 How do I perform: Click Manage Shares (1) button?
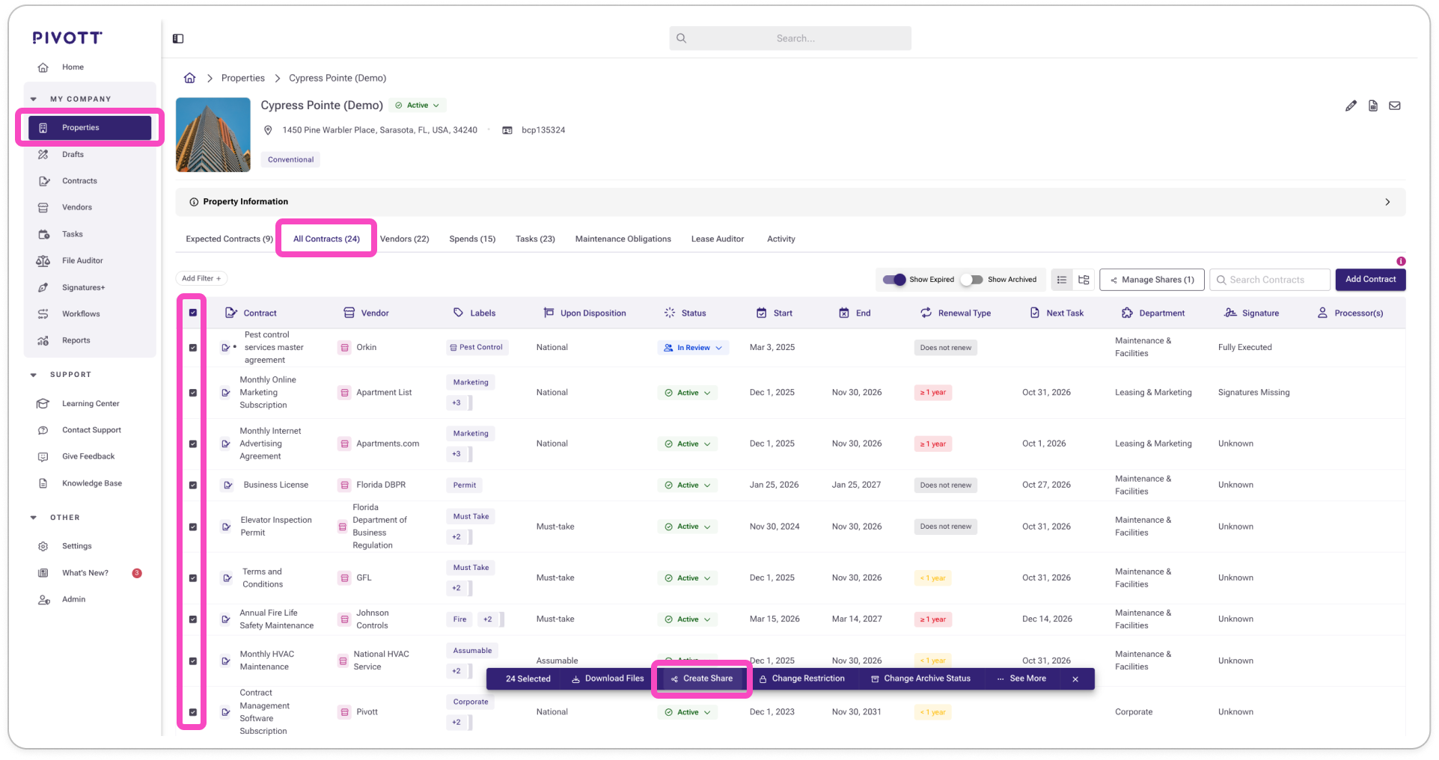click(x=1152, y=280)
